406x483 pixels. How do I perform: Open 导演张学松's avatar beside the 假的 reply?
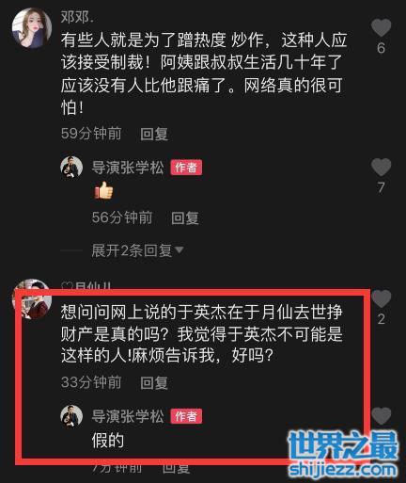(x=71, y=416)
